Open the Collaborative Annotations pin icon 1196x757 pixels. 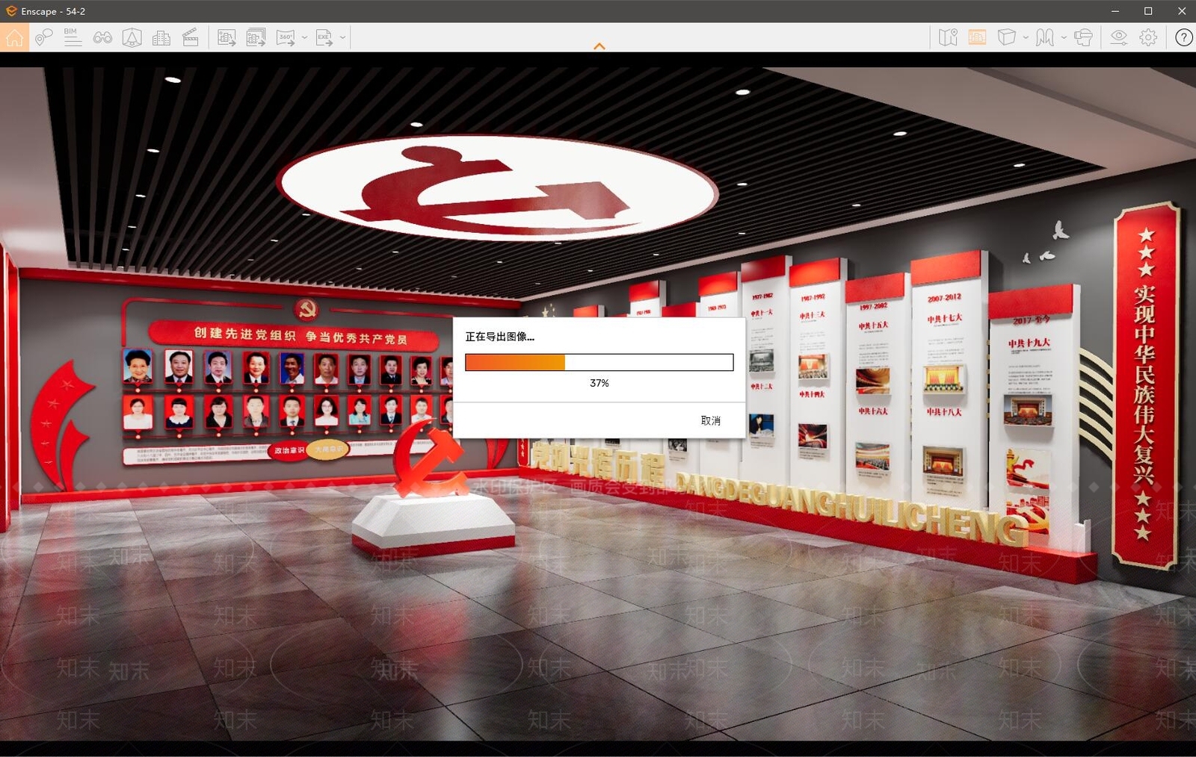[x=43, y=37]
